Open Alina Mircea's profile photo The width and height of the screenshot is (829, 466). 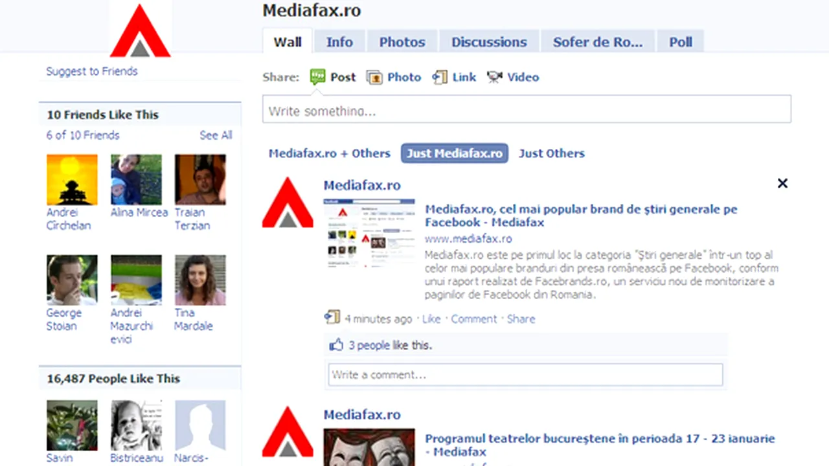[136, 179]
